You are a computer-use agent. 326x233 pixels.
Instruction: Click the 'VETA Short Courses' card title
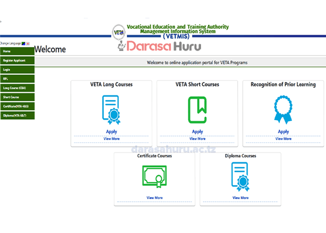[197, 84]
